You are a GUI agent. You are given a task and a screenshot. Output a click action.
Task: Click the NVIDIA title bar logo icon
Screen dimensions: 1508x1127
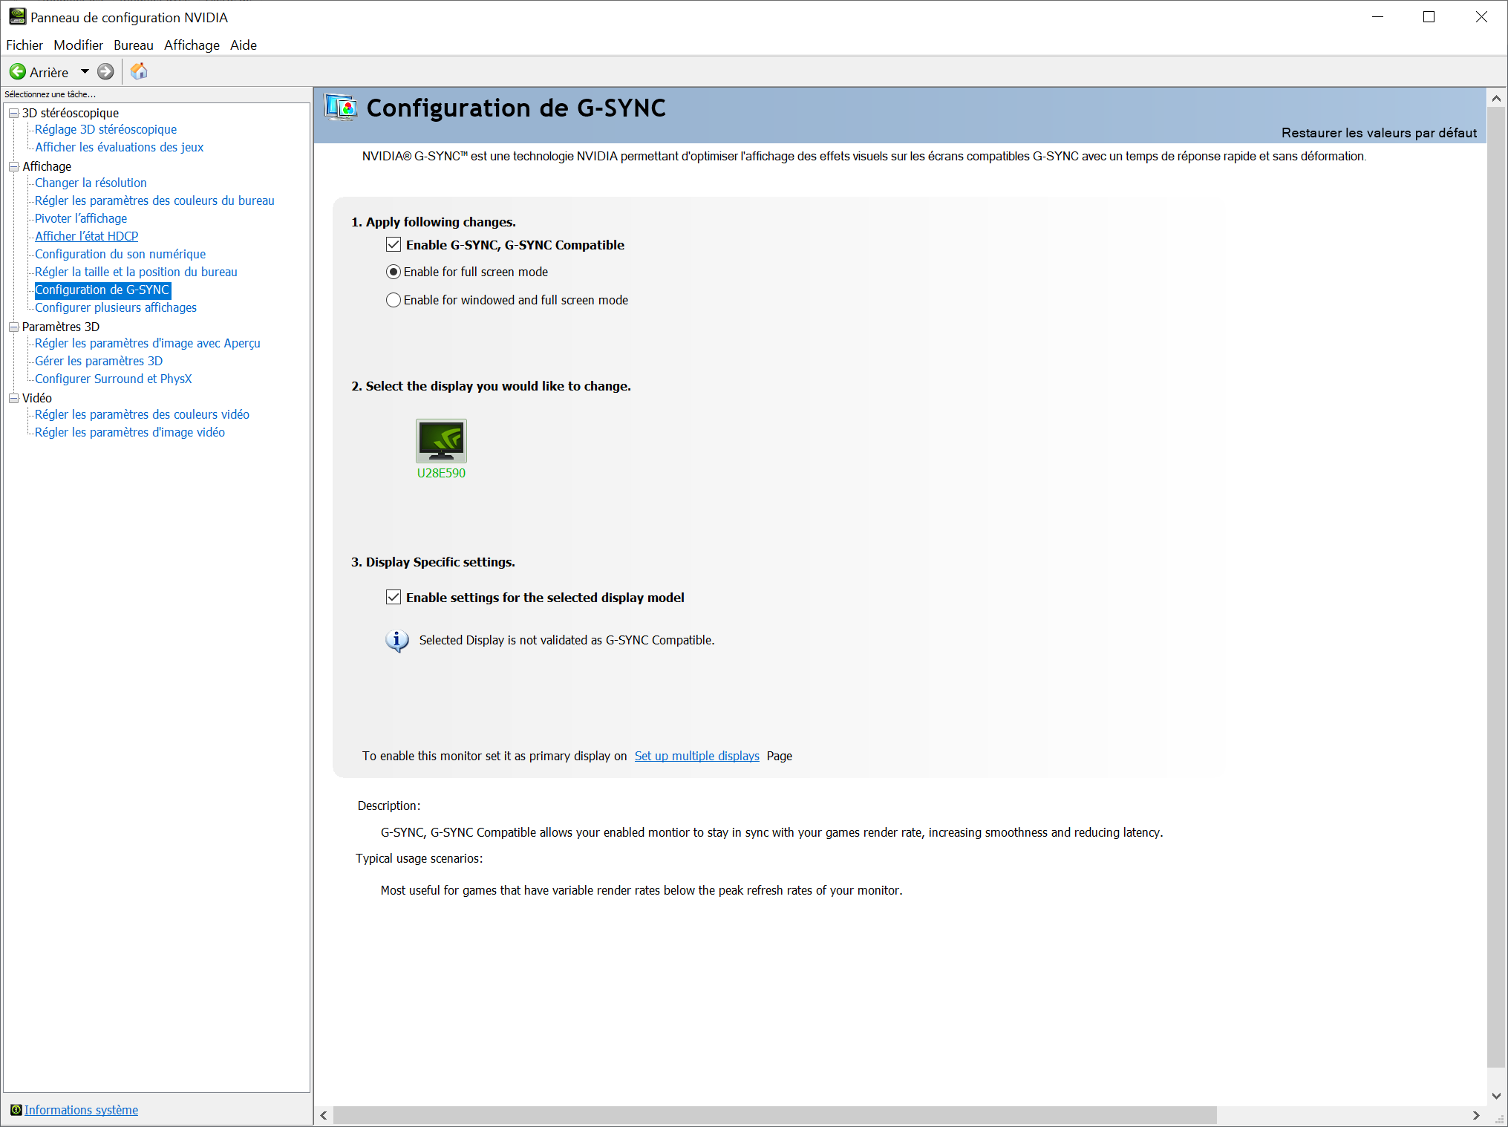(x=16, y=16)
